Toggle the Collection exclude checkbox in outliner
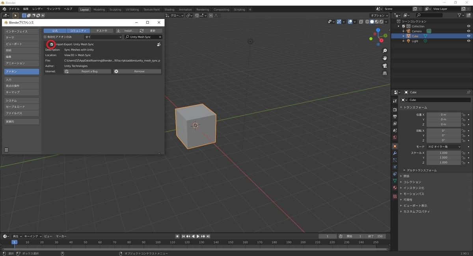Image resolution: width=473 pixels, height=256 pixels. 404,26
